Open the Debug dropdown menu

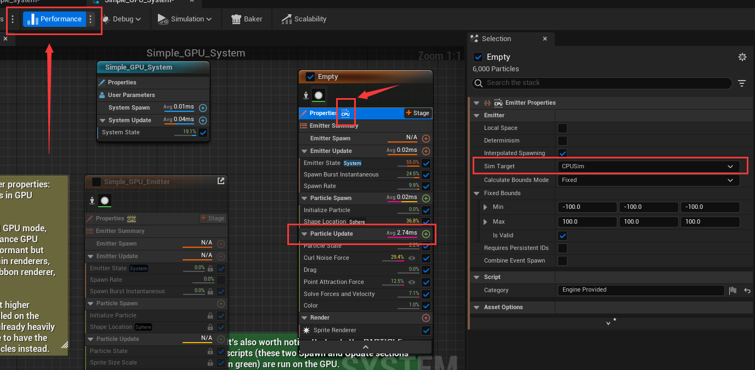(122, 19)
